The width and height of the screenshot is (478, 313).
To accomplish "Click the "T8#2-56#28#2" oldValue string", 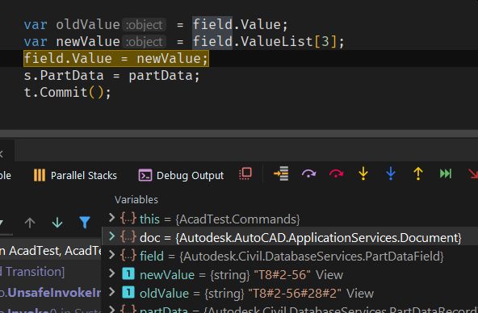I will (295, 294).
